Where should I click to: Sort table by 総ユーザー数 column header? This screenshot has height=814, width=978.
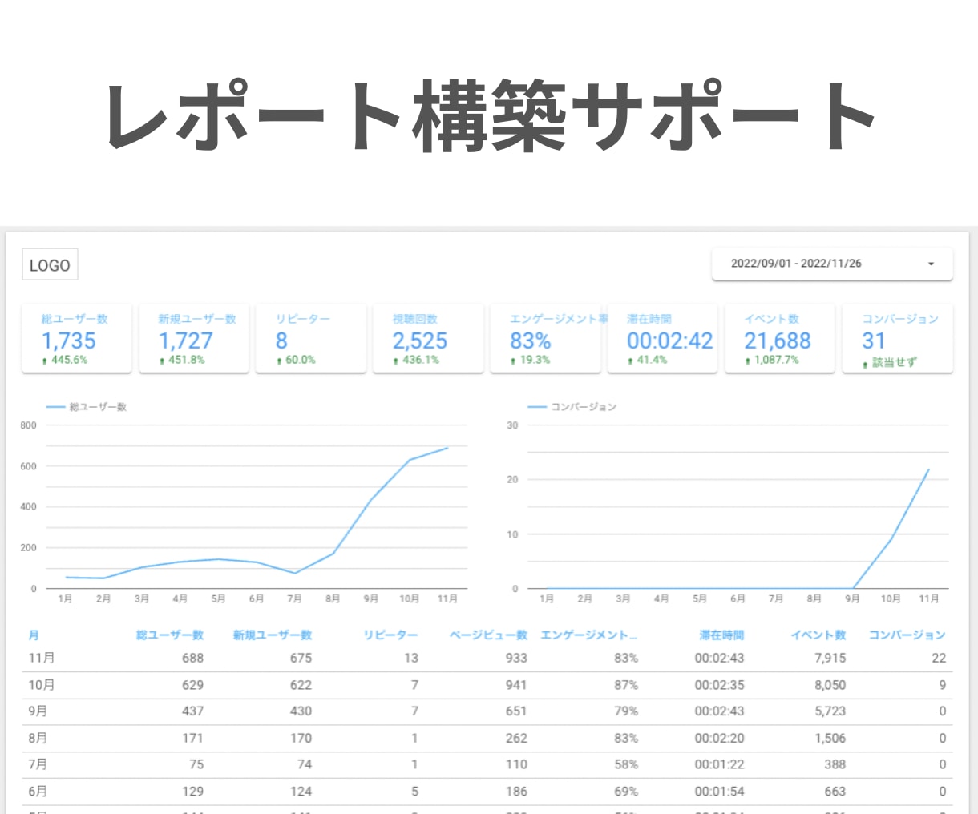coord(170,635)
